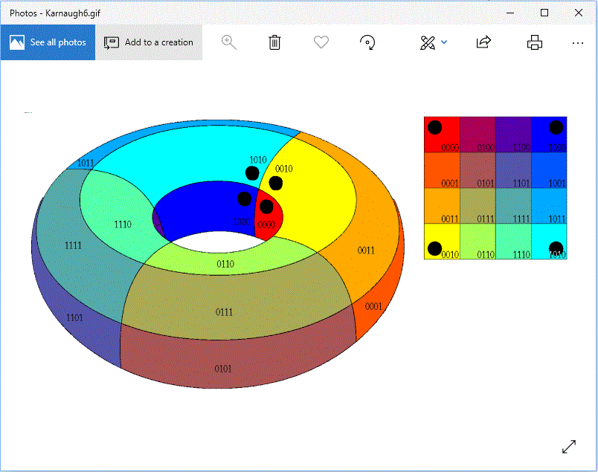Share the photo with the share icon
Viewport: 598px width, 472px height.
pos(483,42)
